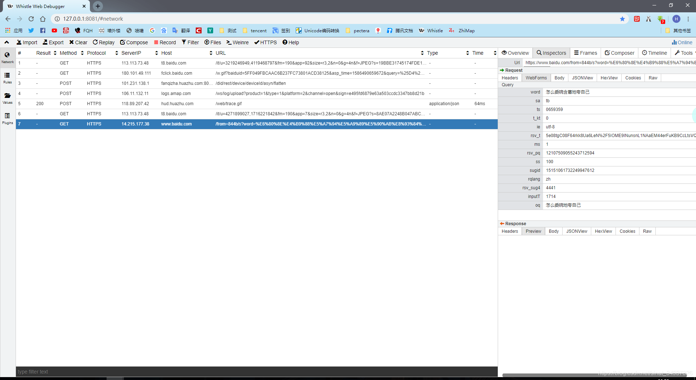Switch to the Frames tab

585,53
